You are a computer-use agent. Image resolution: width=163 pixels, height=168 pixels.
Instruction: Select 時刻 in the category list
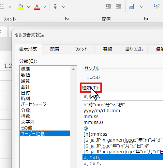tap(45, 99)
